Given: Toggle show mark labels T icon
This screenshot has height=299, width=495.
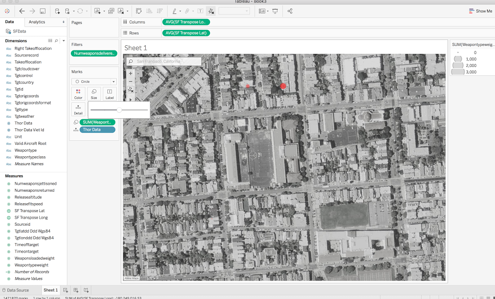Looking at the screenshot, I should click(x=200, y=11).
